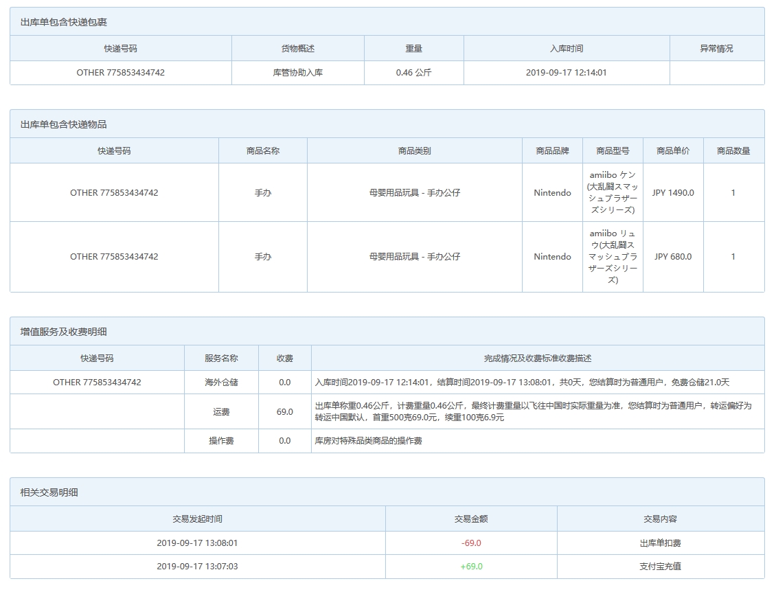Select the 运费 service name cell
This screenshot has width=776, height=592.
pos(221,411)
